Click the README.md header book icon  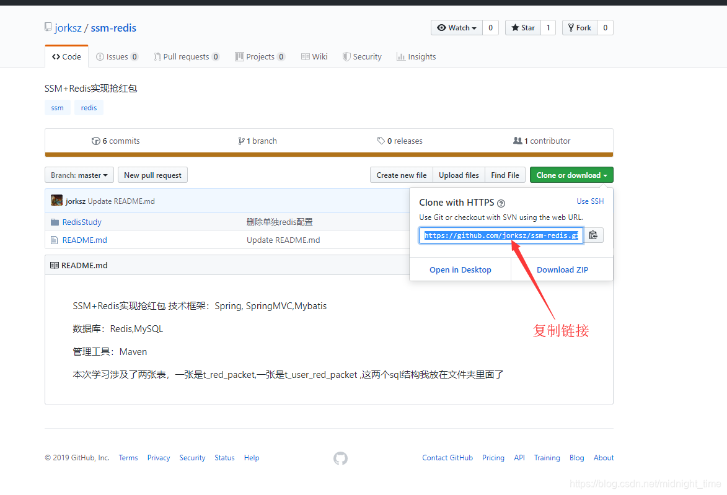point(55,266)
